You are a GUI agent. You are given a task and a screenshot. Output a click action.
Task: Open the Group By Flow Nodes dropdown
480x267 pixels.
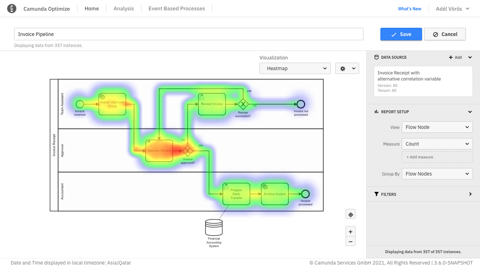[x=437, y=174]
